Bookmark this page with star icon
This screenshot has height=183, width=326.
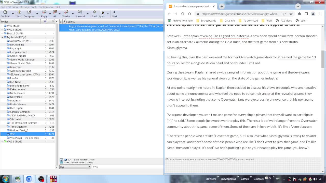(x=291, y=14)
